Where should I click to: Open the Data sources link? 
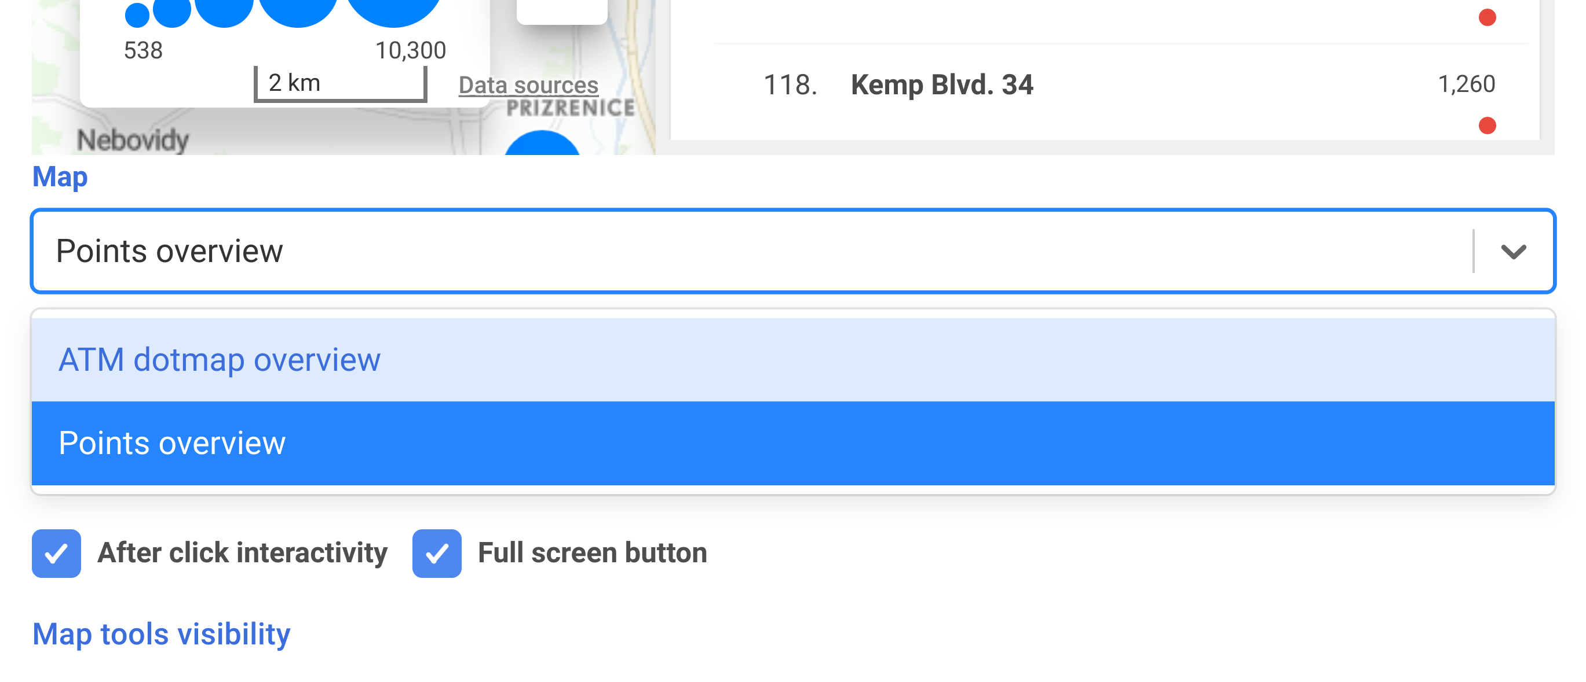point(528,85)
